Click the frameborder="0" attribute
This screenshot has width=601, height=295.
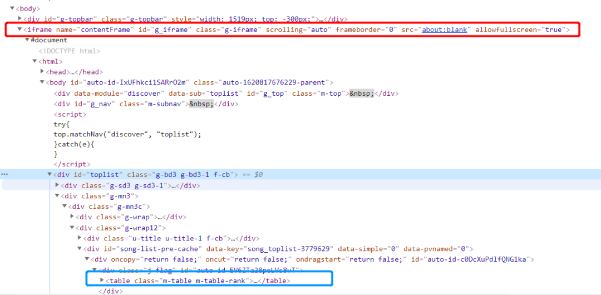366,29
